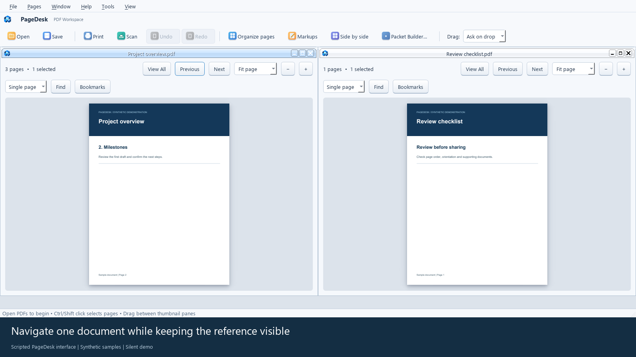
Task: Click Find in Review checklist pane
Action: point(379,87)
